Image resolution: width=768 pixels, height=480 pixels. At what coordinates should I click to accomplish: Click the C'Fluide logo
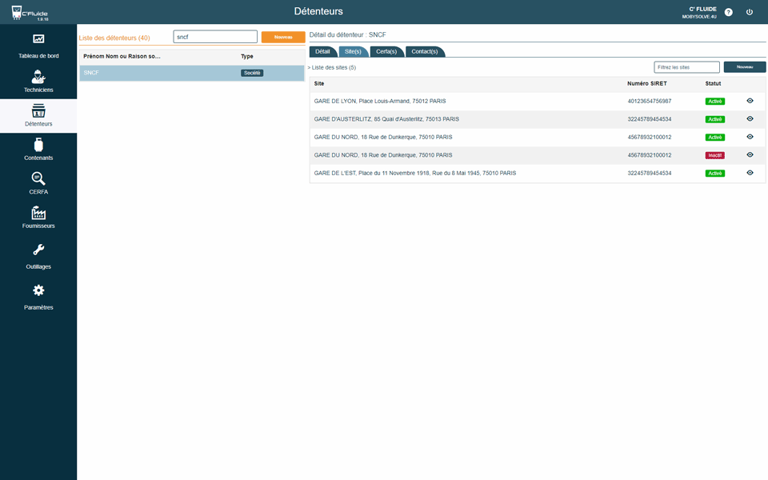pyautogui.click(x=30, y=13)
